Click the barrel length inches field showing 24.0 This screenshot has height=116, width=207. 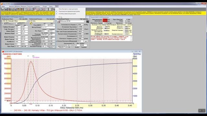coord(17,44)
